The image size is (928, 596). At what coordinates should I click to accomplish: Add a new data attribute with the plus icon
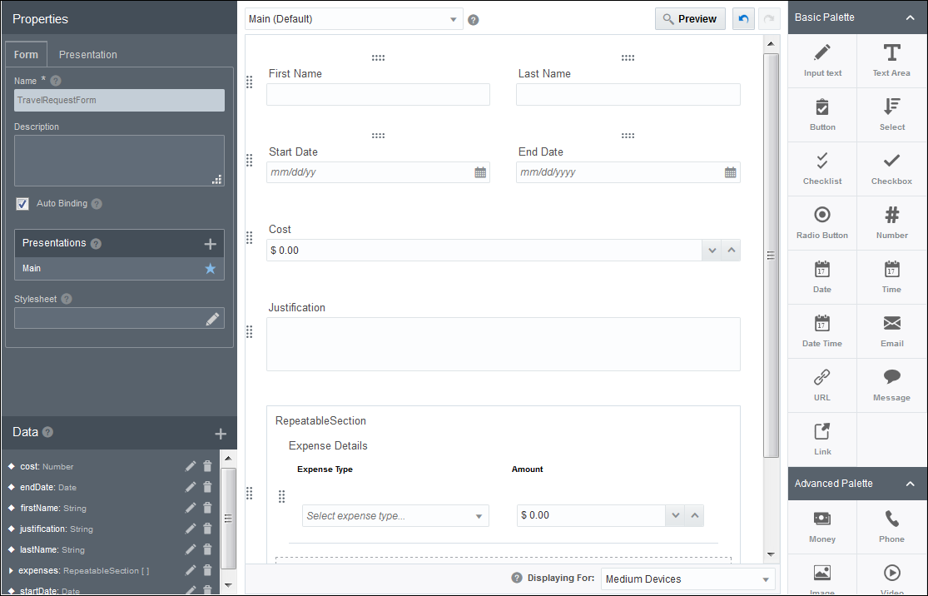point(221,433)
